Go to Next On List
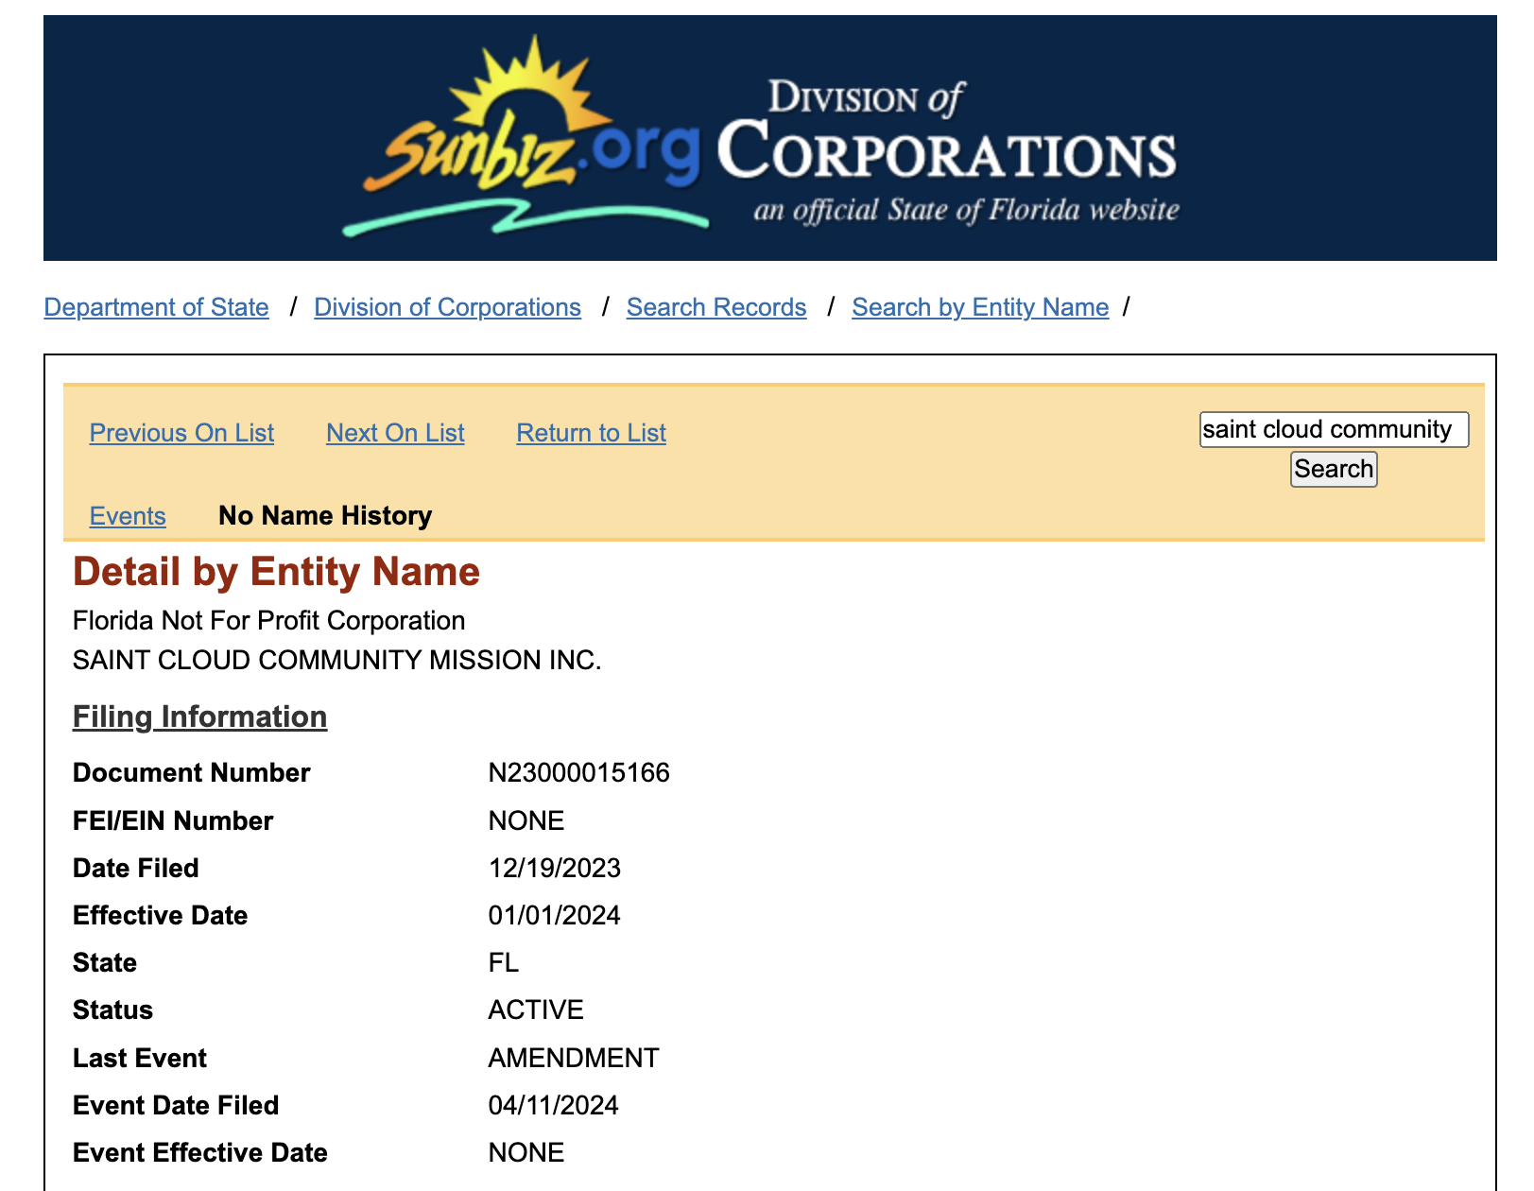This screenshot has width=1534, height=1191. [395, 433]
